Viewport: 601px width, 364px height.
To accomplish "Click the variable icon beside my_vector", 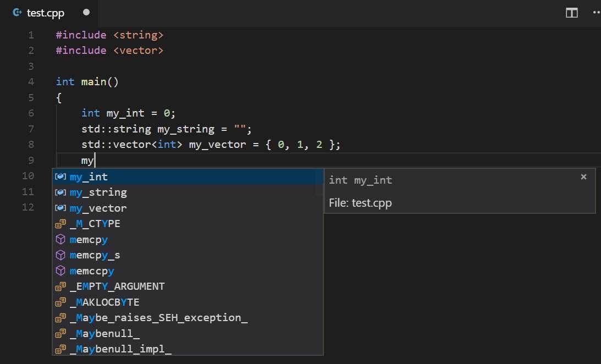I will [x=60, y=208].
